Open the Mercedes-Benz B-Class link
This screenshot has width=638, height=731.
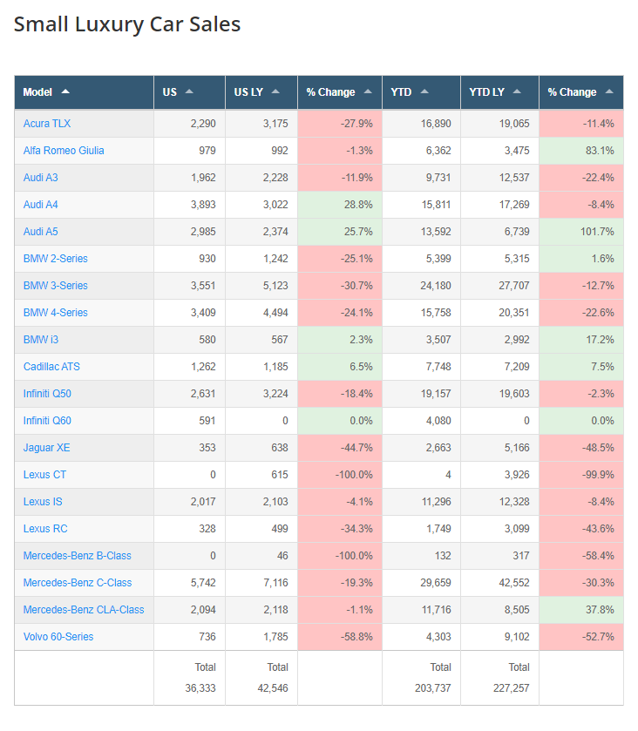click(x=78, y=556)
